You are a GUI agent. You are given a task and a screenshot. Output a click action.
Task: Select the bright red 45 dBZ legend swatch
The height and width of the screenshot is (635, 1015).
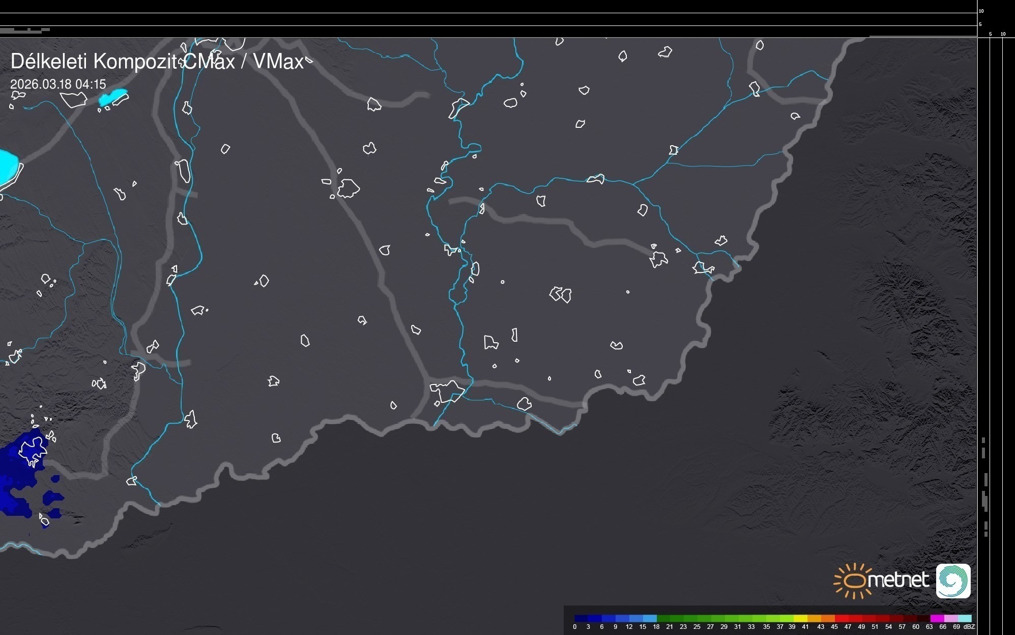tap(842, 618)
